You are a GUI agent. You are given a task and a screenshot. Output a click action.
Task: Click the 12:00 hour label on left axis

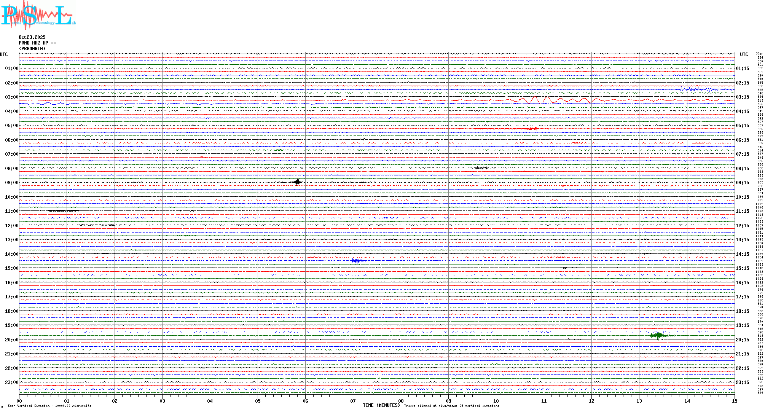[11, 226]
